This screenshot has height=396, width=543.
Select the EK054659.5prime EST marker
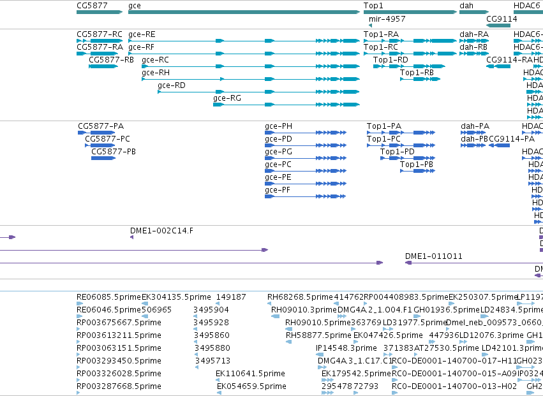[x=219, y=393]
